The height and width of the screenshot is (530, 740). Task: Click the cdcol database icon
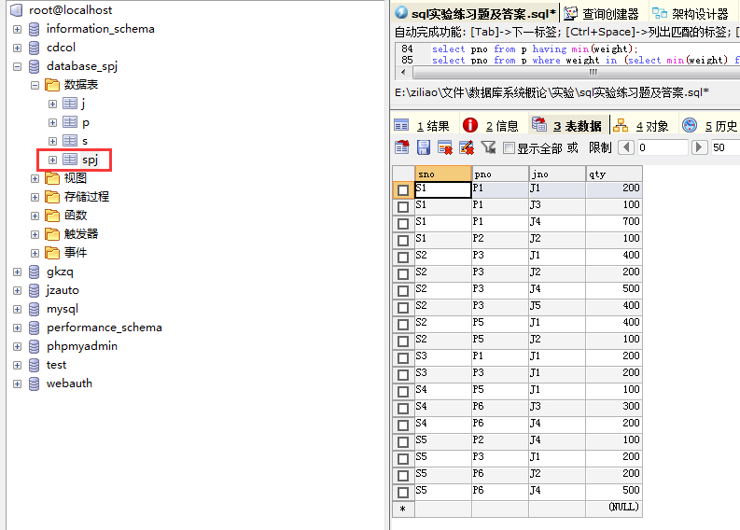[x=34, y=49]
